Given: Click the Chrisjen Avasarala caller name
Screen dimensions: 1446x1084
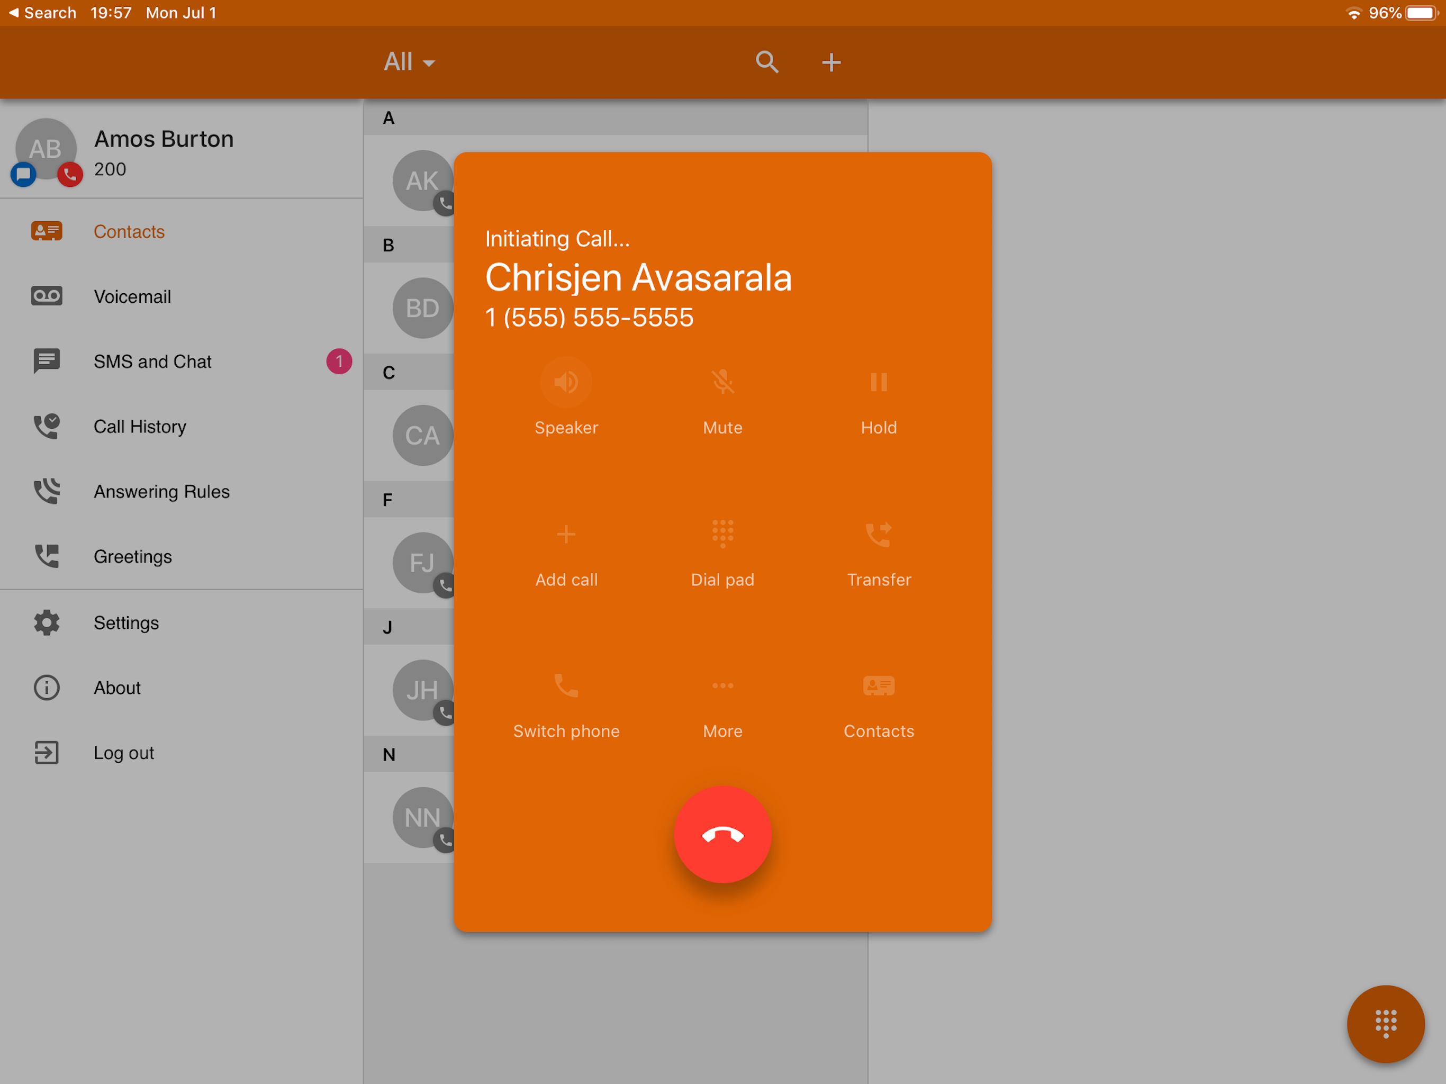Looking at the screenshot, I should tap(638, 277).
